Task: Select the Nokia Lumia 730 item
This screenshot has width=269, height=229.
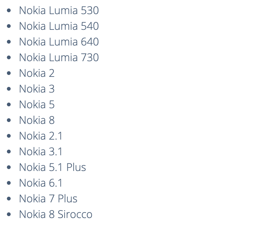Action: [59, 57]
